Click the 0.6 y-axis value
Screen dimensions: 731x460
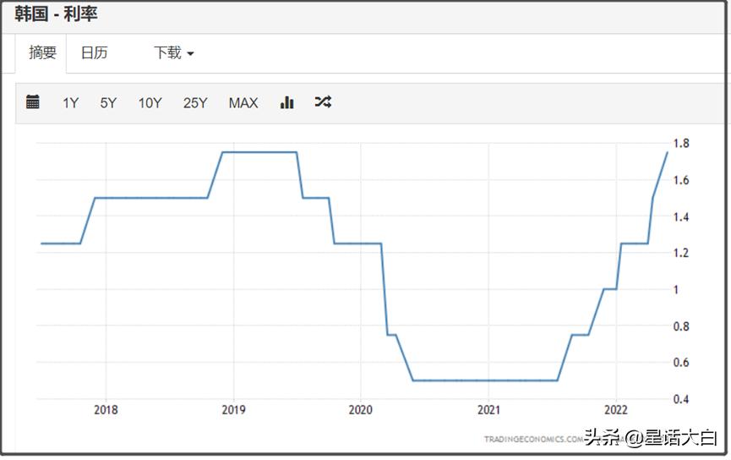tap(681, 363)
